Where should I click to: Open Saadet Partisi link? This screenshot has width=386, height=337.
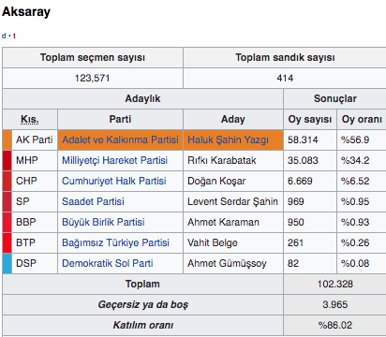click(x=93, y=201)
